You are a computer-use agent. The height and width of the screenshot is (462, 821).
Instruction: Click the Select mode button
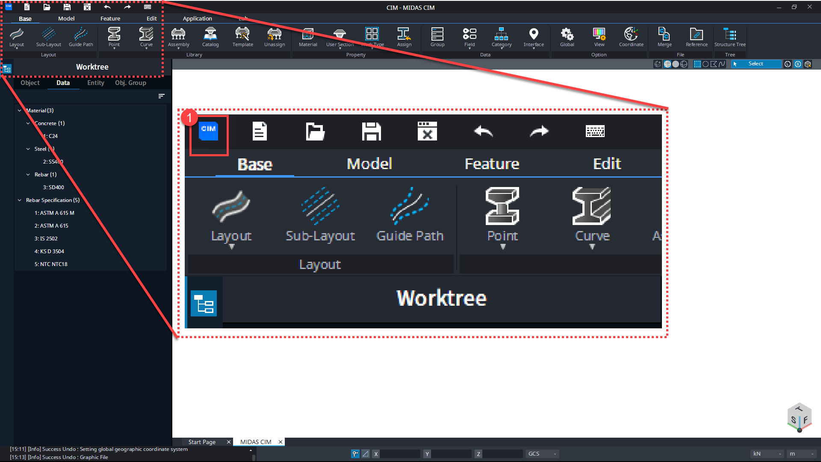click(x=756, y=64)
